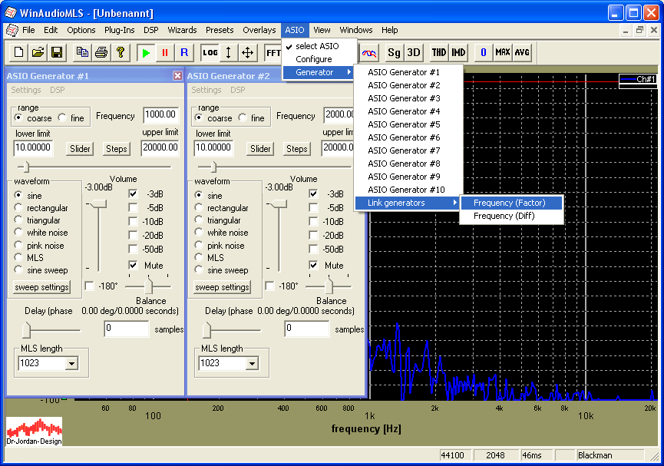The height and width of the screenshot is (466, 664).
Task: Enable the -5dB checkbox in Generator #1
Action: tap(133, 207)
